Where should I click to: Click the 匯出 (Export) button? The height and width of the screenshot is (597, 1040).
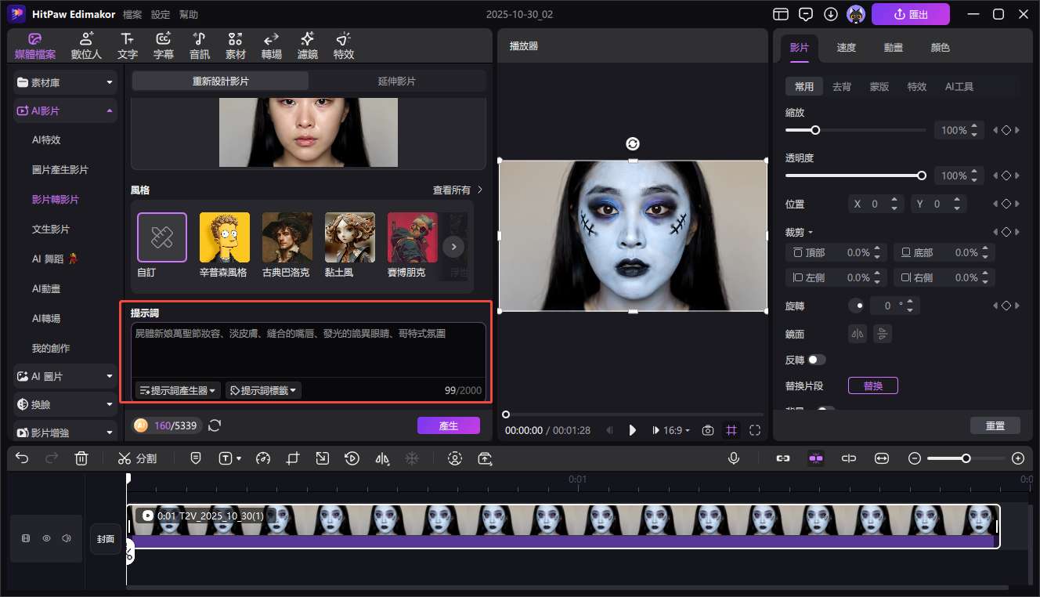[x=911, y=13]
